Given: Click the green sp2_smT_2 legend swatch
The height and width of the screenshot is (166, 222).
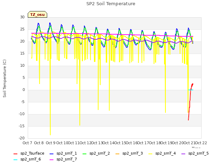Looking at the screenshot, I should 84,154.
